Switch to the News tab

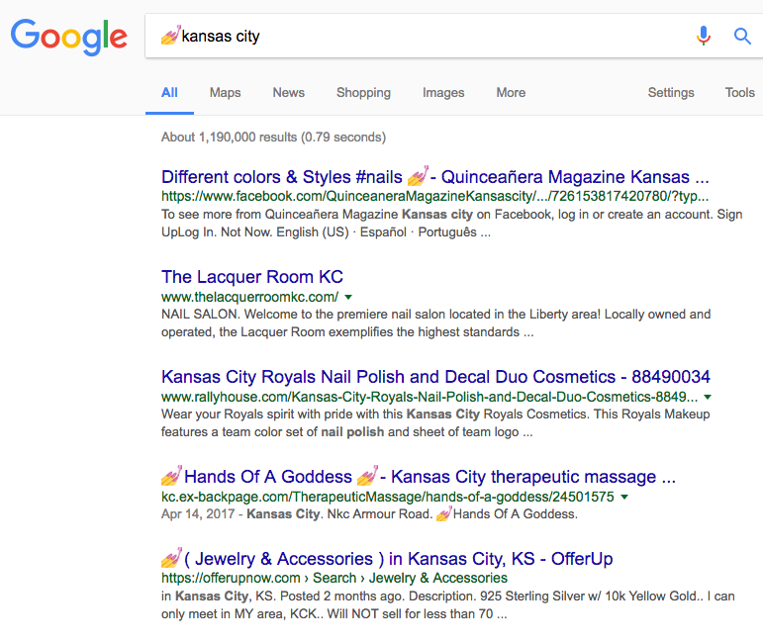coord(289,92)
